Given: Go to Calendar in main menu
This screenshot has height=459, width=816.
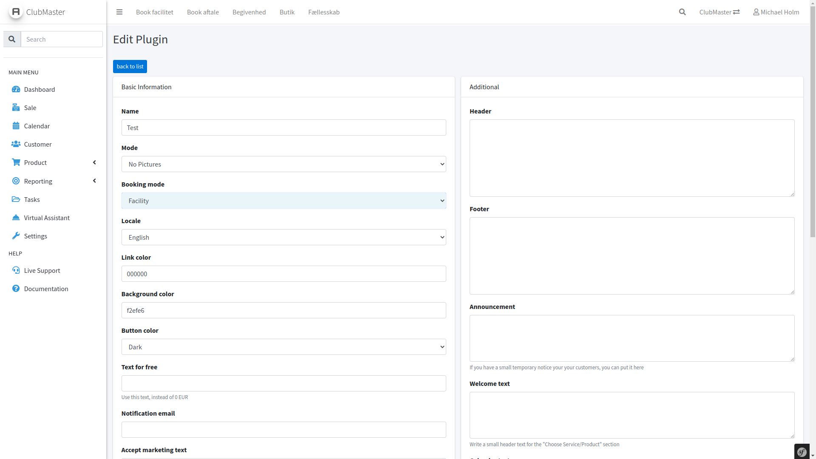Looking at the screenshot, I should [37, 126].
